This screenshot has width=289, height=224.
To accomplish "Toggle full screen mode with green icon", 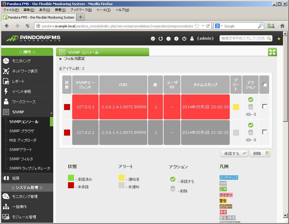I will pyautogui.click(x=272, y=52).
